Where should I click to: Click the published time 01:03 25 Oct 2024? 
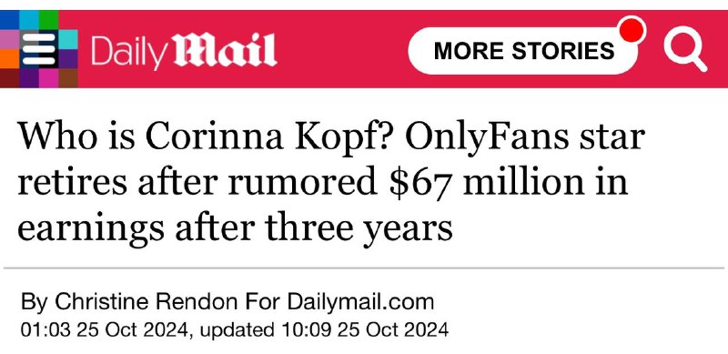[104, 329]
